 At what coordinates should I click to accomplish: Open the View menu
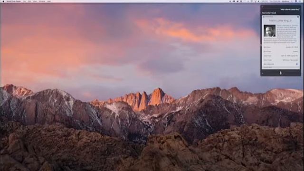coord(35,1)
